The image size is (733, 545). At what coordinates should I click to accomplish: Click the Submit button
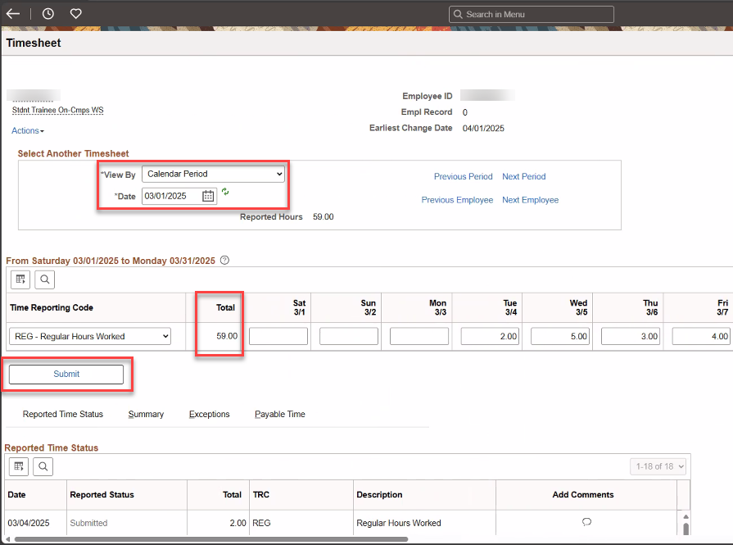(66, 374)
